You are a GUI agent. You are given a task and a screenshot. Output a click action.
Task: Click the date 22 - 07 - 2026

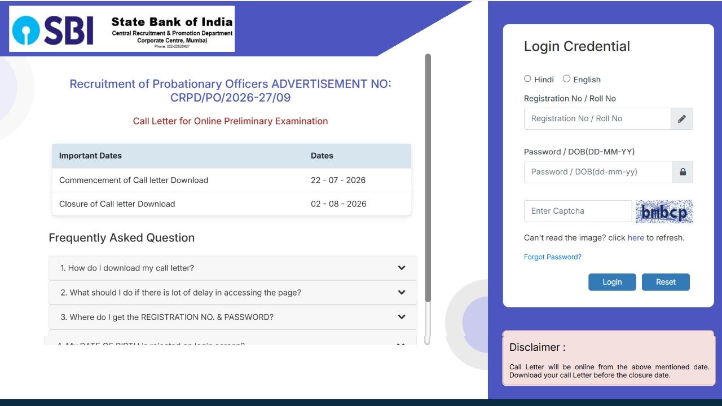(x=338, y=180)
